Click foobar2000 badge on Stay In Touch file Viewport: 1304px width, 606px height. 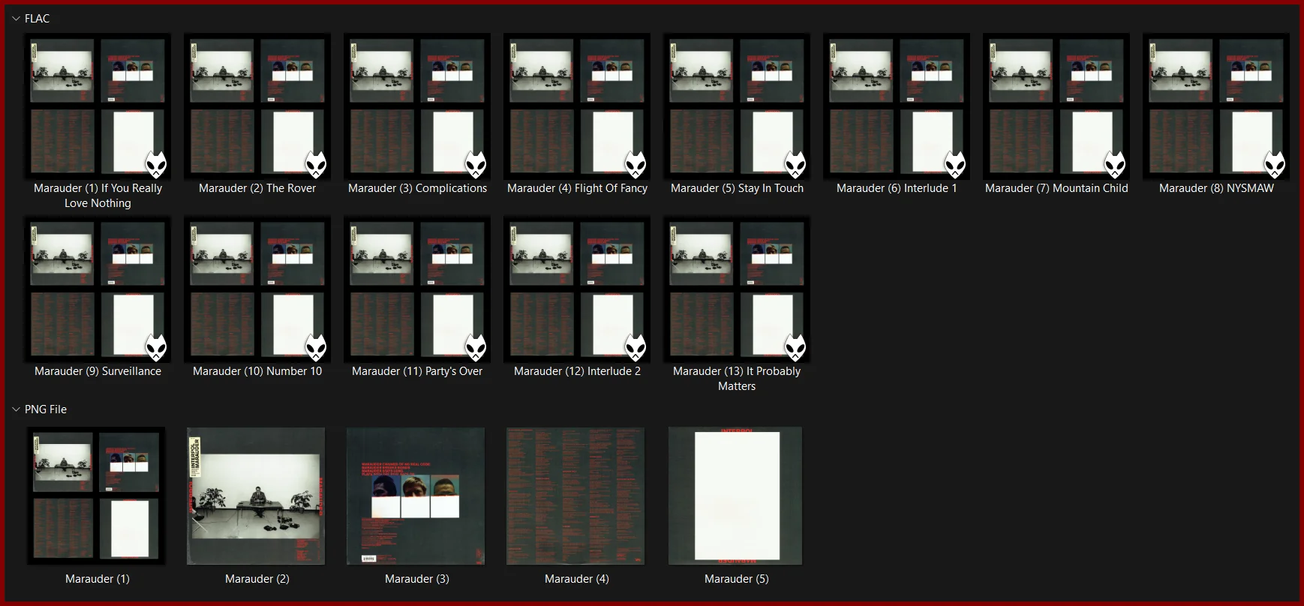[x=795, y=164]
